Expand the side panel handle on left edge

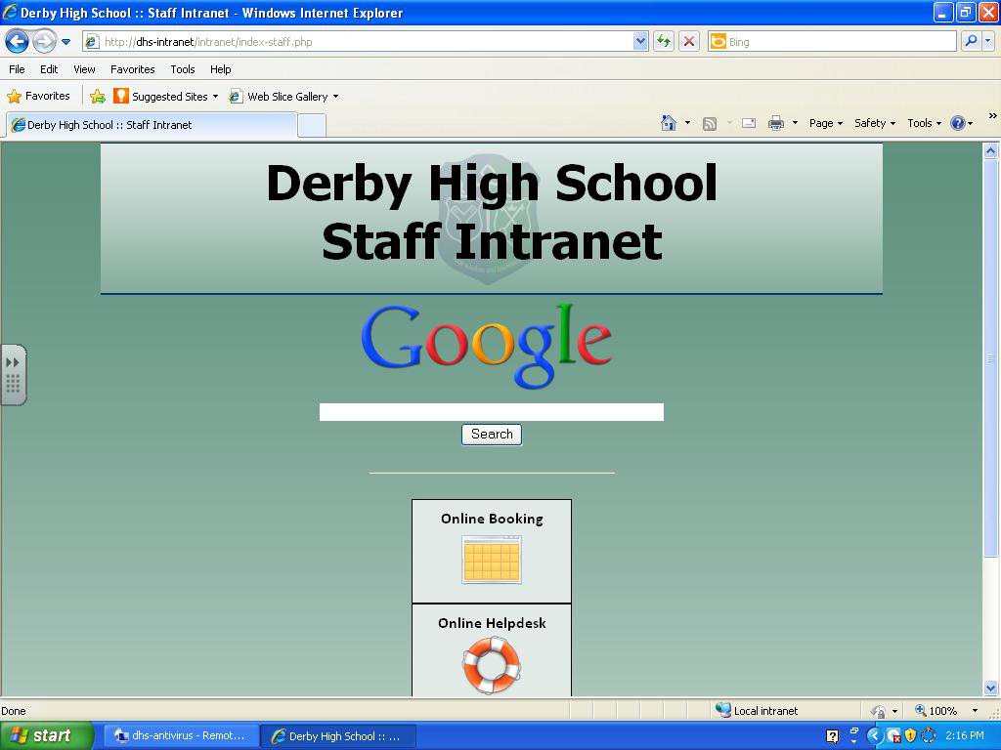pos(13,375)
